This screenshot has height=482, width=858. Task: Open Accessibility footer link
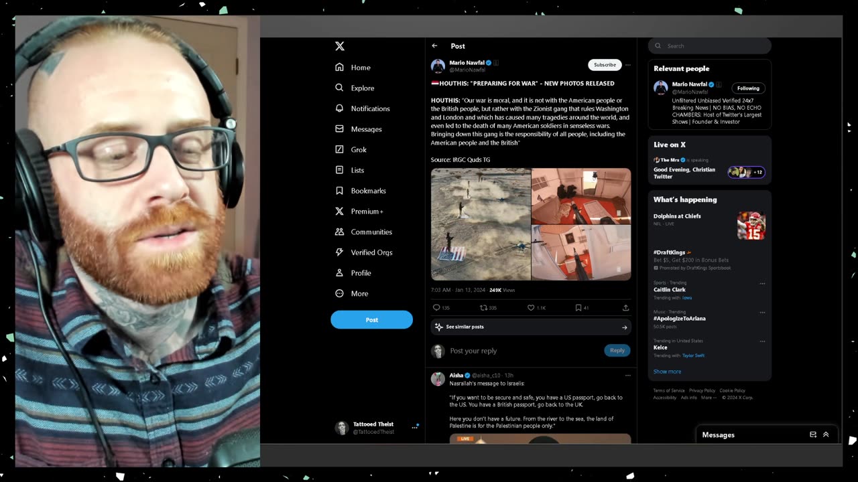(x=665, y=398)
